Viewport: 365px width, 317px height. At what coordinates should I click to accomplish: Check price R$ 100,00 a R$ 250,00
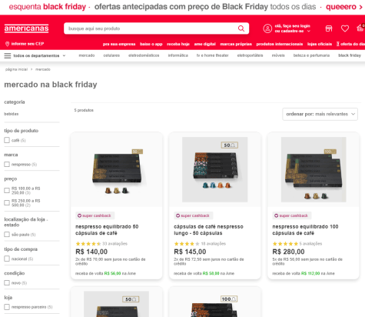(7, 190)
